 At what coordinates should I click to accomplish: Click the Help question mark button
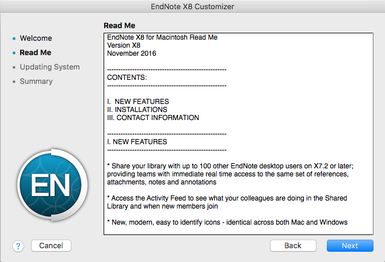pyautogui.click(x=18, y=246)
